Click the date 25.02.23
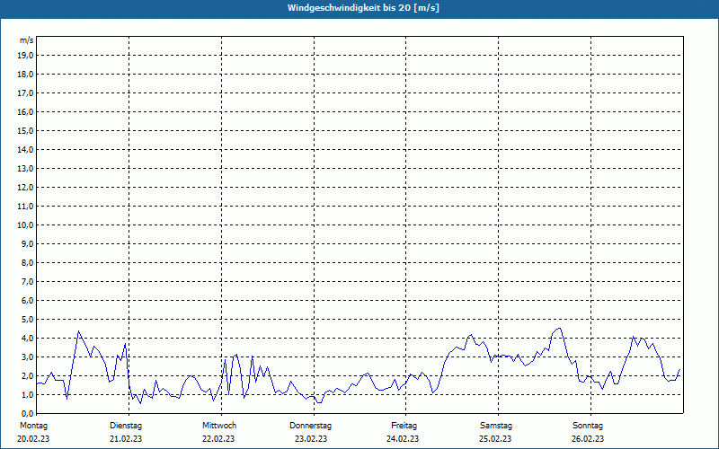Screen dimensions: 719x449 click(x=495, y=439)
